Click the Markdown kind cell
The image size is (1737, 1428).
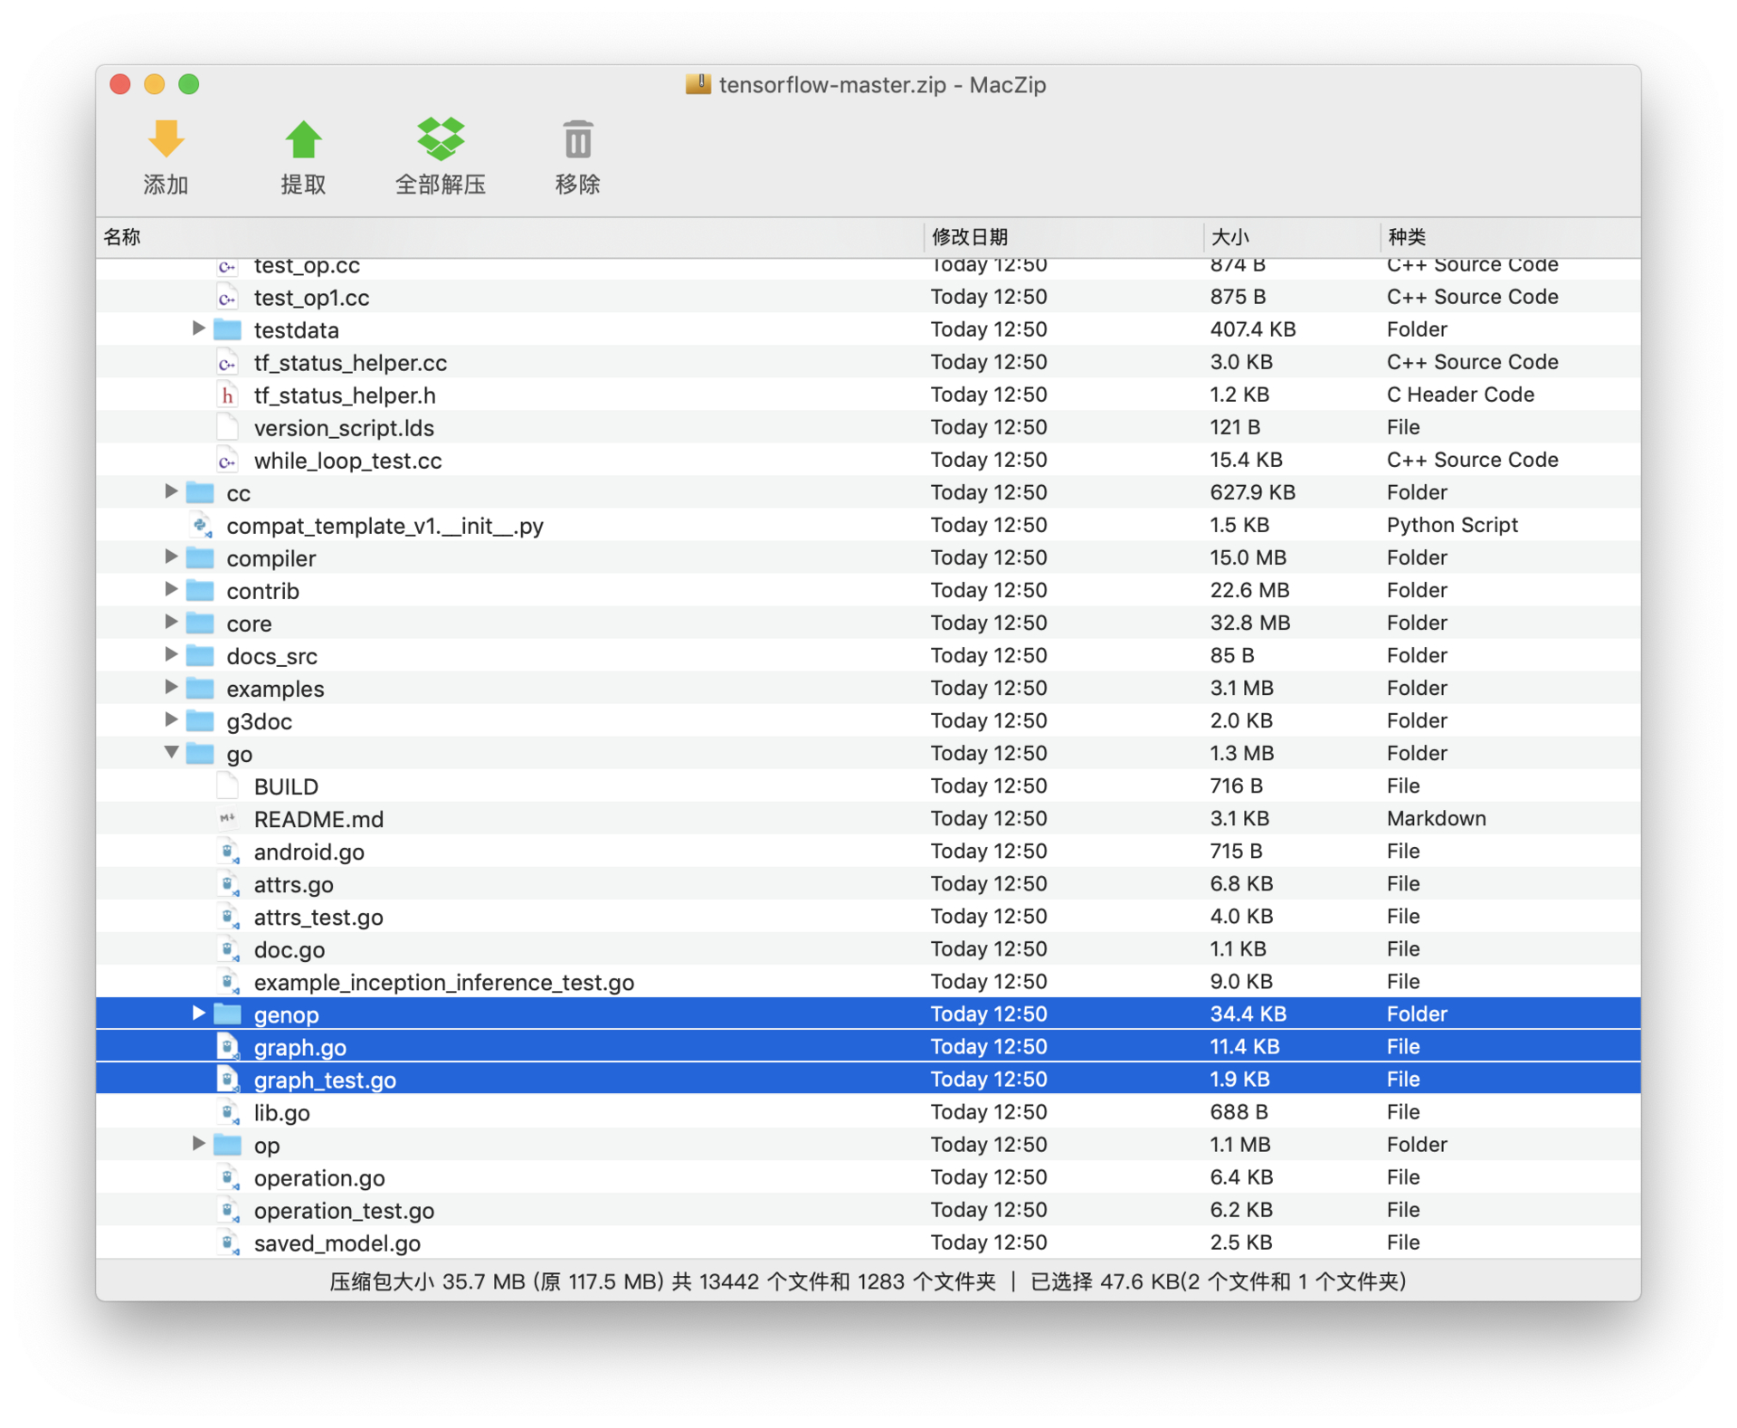point(1436,818)
